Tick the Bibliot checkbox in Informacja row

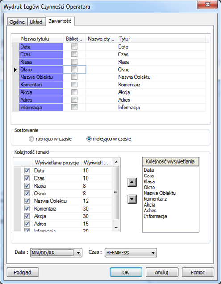74,108
